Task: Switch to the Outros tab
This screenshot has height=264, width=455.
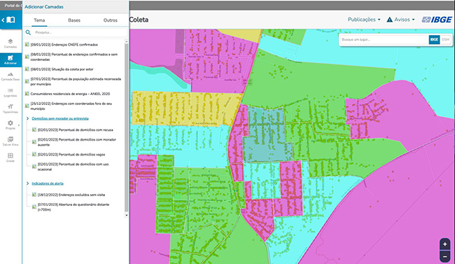Action: click(111, 20)
